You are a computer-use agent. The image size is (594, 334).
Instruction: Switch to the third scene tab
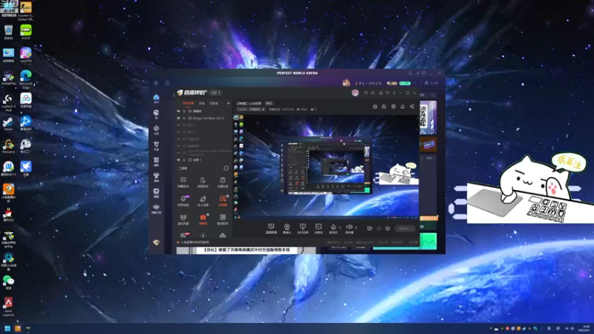coord(214,103)
